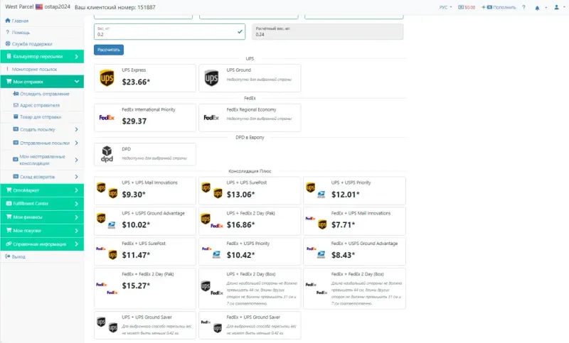The height and width of the screenshot is (343, 569).
Task: Click the envelope icon beside Адрес отправителя
Action: coord(16,105)
